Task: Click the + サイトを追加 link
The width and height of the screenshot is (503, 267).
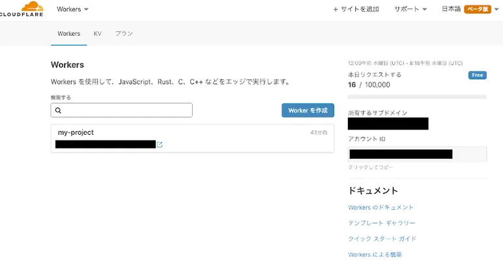Action: coord(356,9)
